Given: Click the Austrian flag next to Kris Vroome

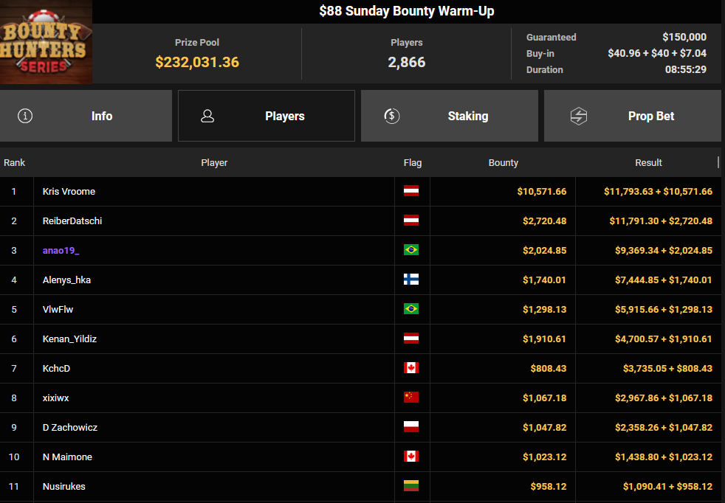Looking at the screenshot, I should [x=411, y=191].
